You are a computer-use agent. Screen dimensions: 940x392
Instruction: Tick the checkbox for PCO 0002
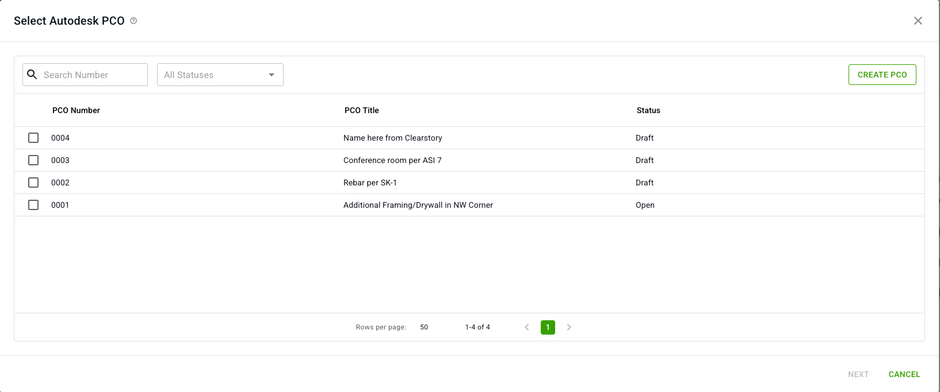pyautogui.click(x=33, y=183)
